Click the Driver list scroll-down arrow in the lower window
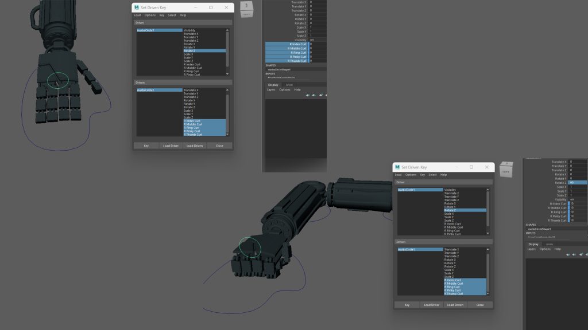 (488, 234)
